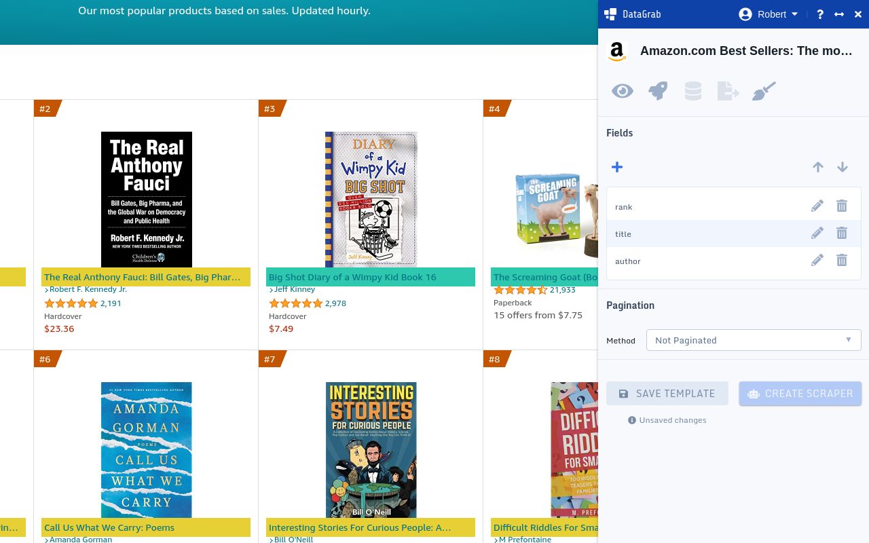Viewport: 869px width, 543px height.
Task: Add a new field with the plus icon
Action: (617, 166)
